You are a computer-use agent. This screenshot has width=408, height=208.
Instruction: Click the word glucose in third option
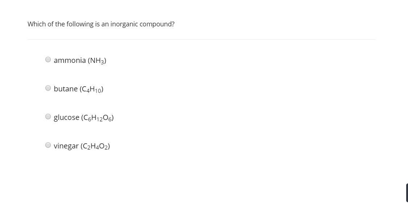click(66, 118)
